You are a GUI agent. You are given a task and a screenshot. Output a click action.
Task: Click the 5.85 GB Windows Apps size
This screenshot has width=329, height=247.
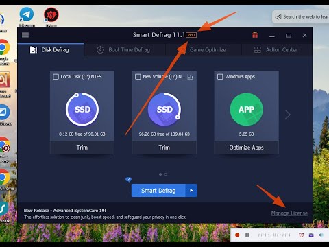(x=246, y=134)
